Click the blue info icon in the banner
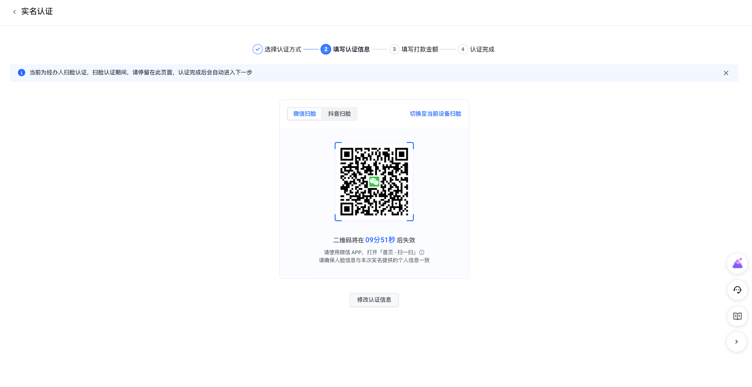The image size is (752, 387). point(21,73)
